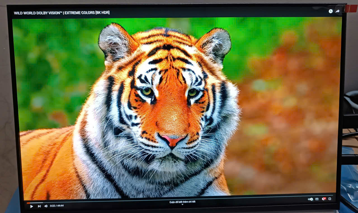The width and height of the screenshot is (358, 213).
Task: Click the time display 0:22 / 44:44
Action: [57, 206]
